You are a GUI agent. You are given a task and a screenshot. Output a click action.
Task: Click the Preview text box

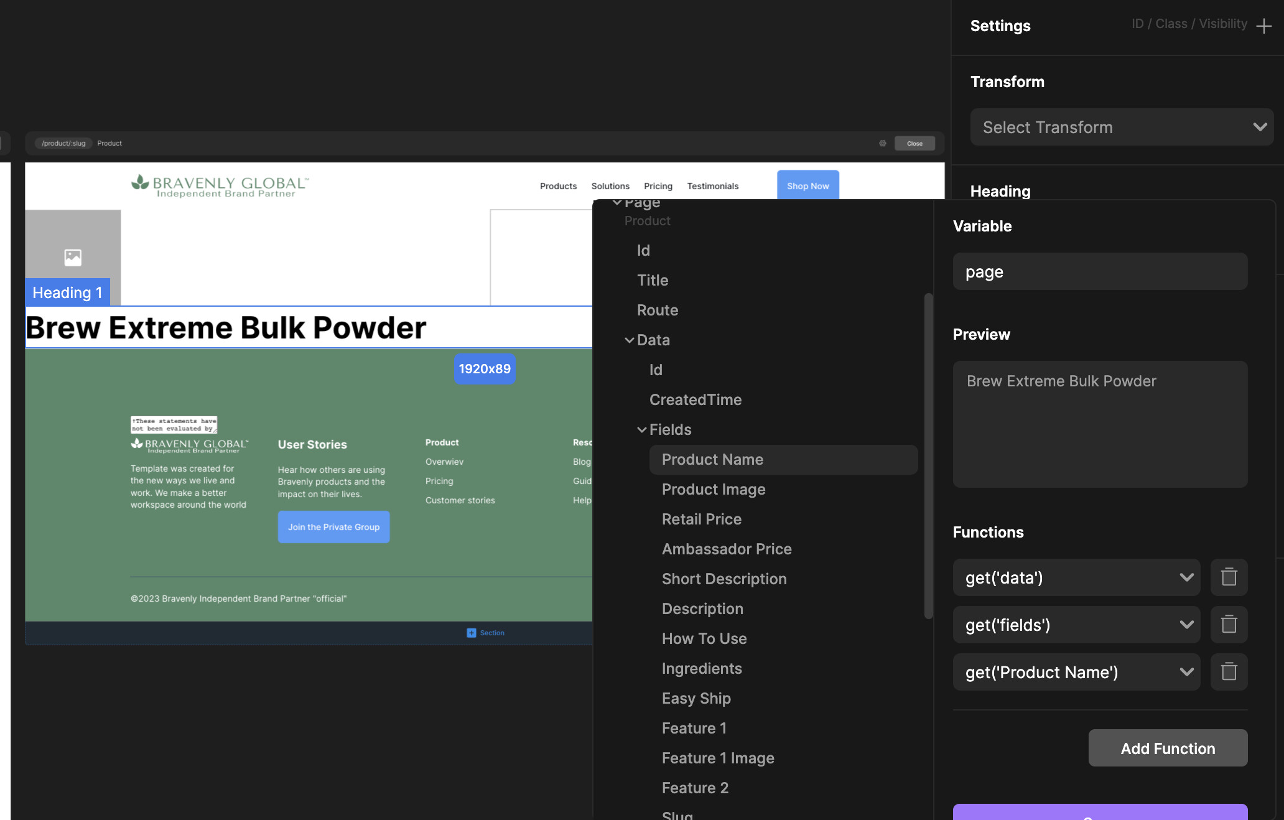pyautogui.click(x=1100, y=424)
